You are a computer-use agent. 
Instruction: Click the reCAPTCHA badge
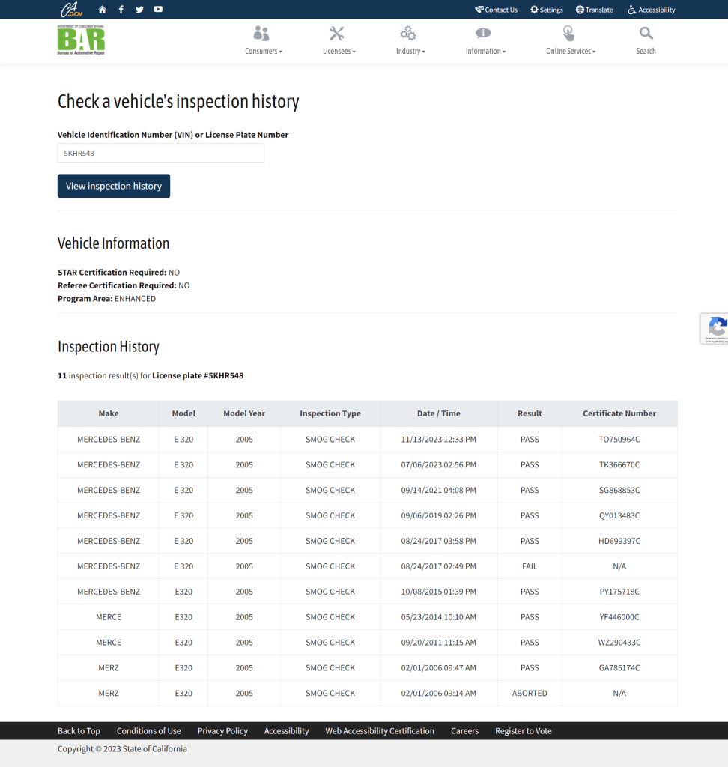[x=716, y=328]
